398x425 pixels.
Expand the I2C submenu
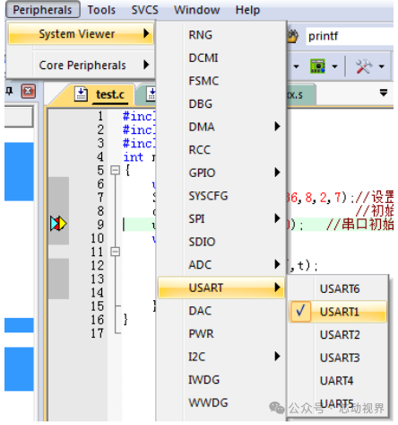point(221,357)
